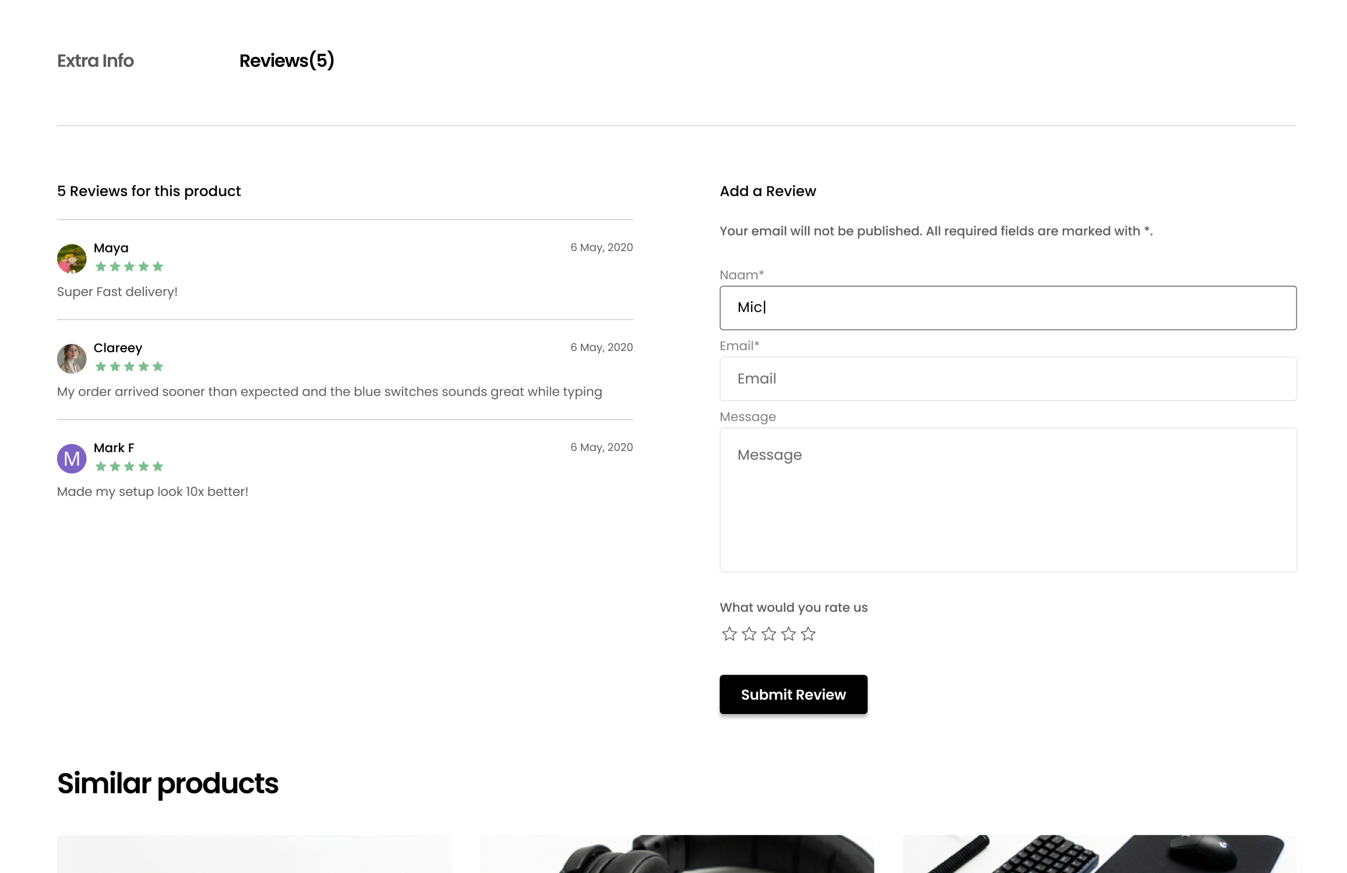Select the third rating star
The height and width of the screenshot is (873, 1347).
(x=768, y=634)
